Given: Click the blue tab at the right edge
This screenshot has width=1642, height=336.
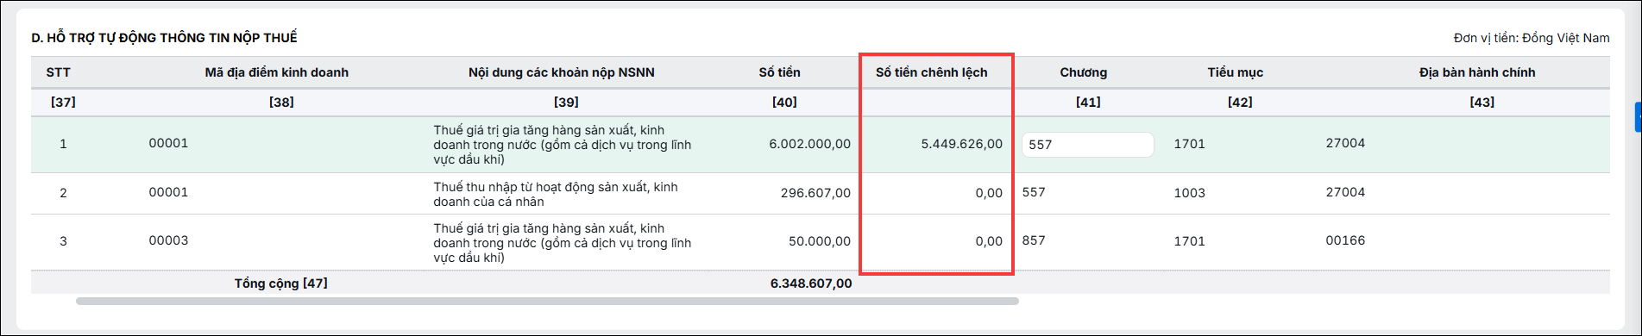Looking at the screenshot, I should pyautogui.click(x=1638, y=117).
